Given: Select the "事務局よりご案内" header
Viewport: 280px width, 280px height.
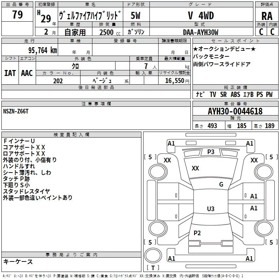Looking at the screenshot, I should click(x=71, y=255).
